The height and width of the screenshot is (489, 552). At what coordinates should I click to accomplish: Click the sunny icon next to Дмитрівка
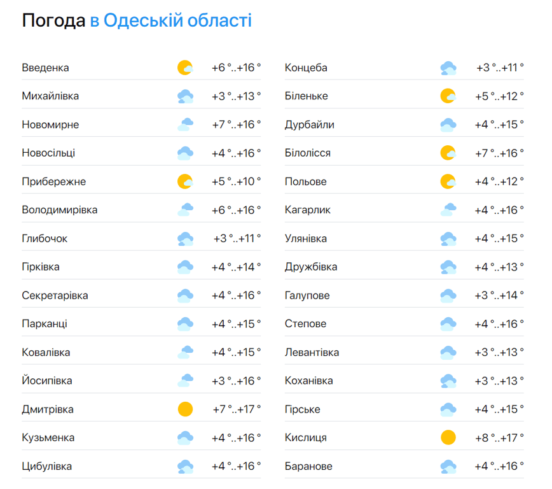(185, 409)
